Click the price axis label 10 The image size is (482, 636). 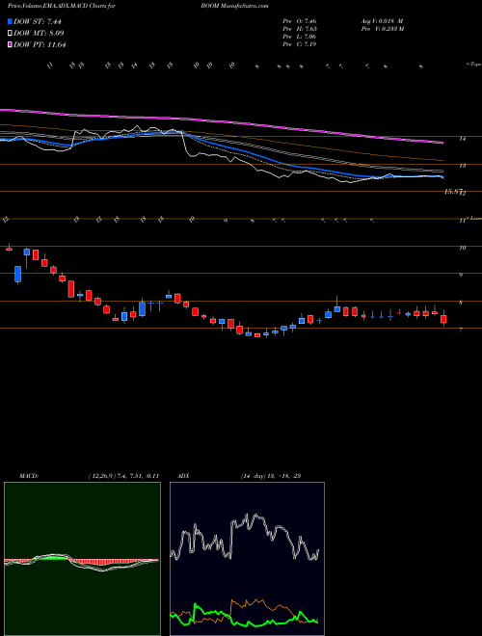pyautogui.click(x=462, y=248)
